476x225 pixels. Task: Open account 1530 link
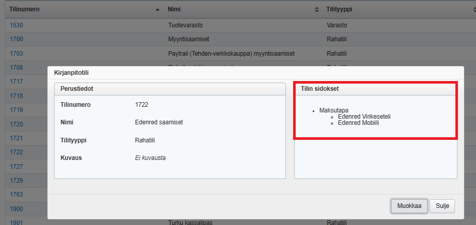pyautogui.click(x=16, y=25)
